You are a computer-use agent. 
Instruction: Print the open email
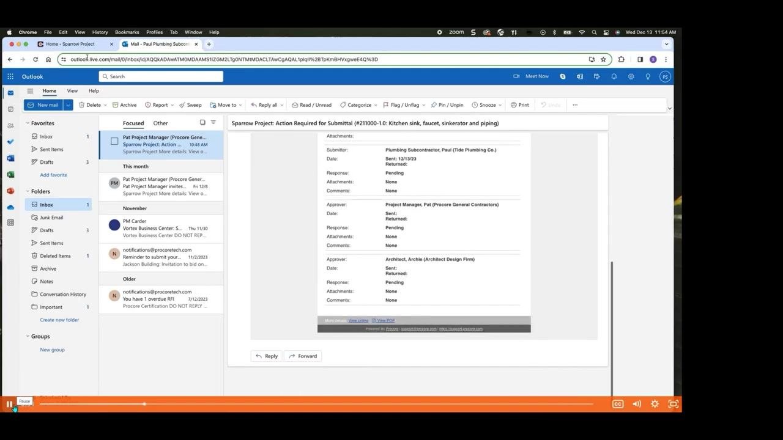pos(520,105)
